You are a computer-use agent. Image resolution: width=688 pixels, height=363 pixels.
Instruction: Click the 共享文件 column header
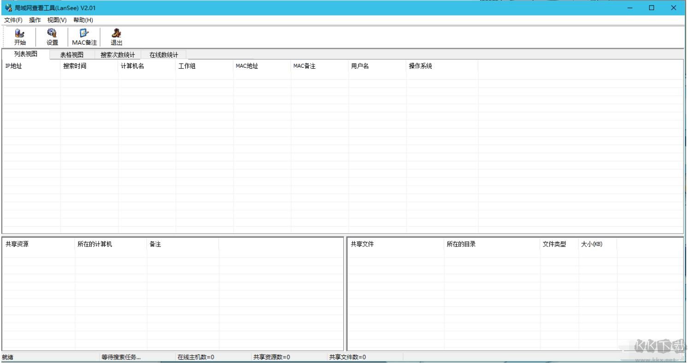click(x=396, y=244)
